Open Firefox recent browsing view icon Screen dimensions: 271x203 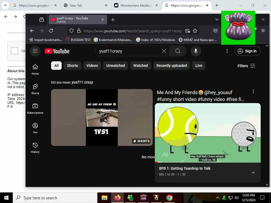tap(42, 20)
